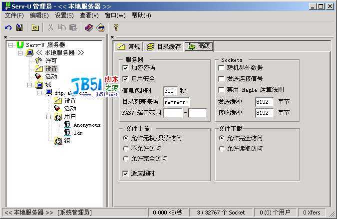
Task: Click the green Serv-U server root icon
Action: click(20, 45)
